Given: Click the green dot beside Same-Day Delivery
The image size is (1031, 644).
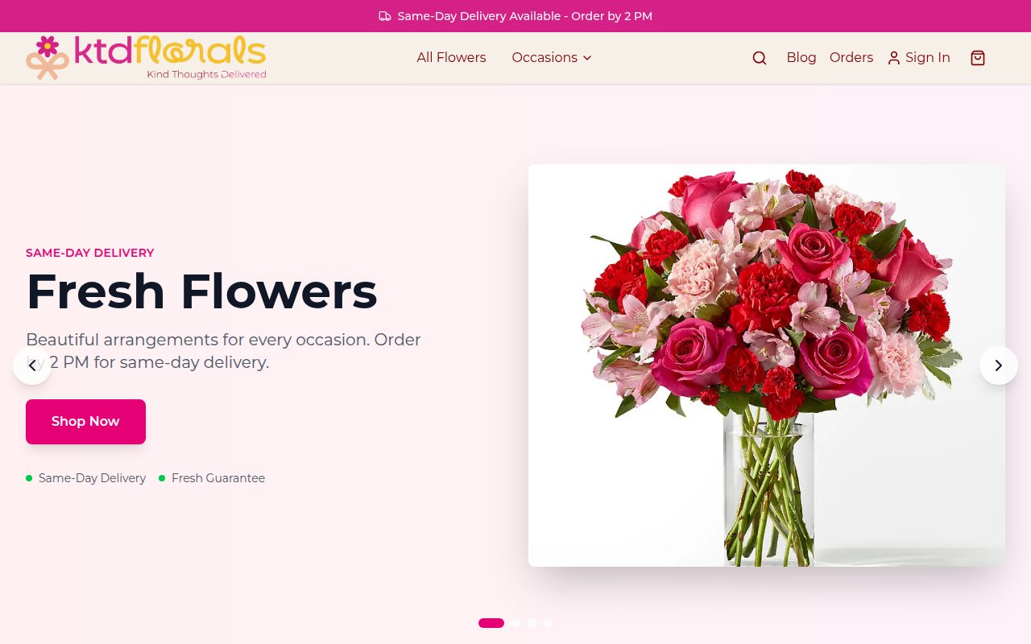Looking at the screenshot, I should [29, 478].
